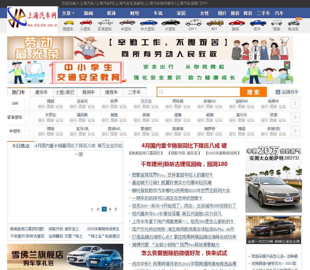
Task: Open the 帕萨特380TSI ad image
Action: [274, 177]
